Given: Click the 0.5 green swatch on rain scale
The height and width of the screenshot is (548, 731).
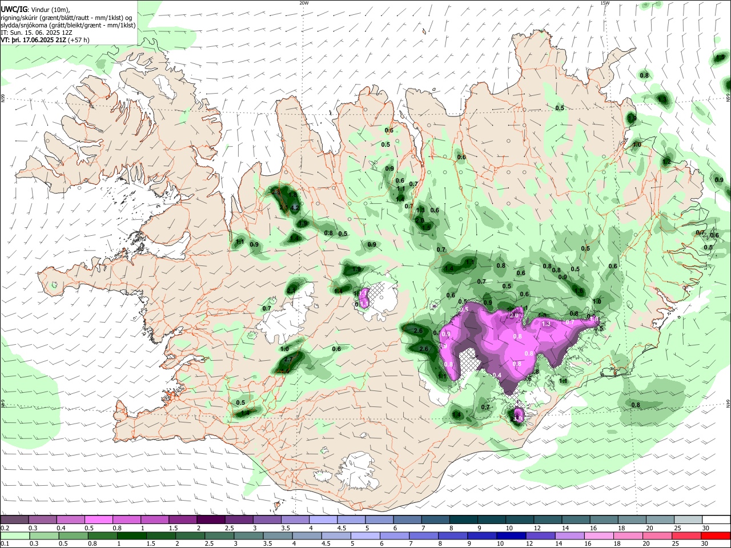Looking at the screenshot, I should pyautogui.click(x=74, y=535).
